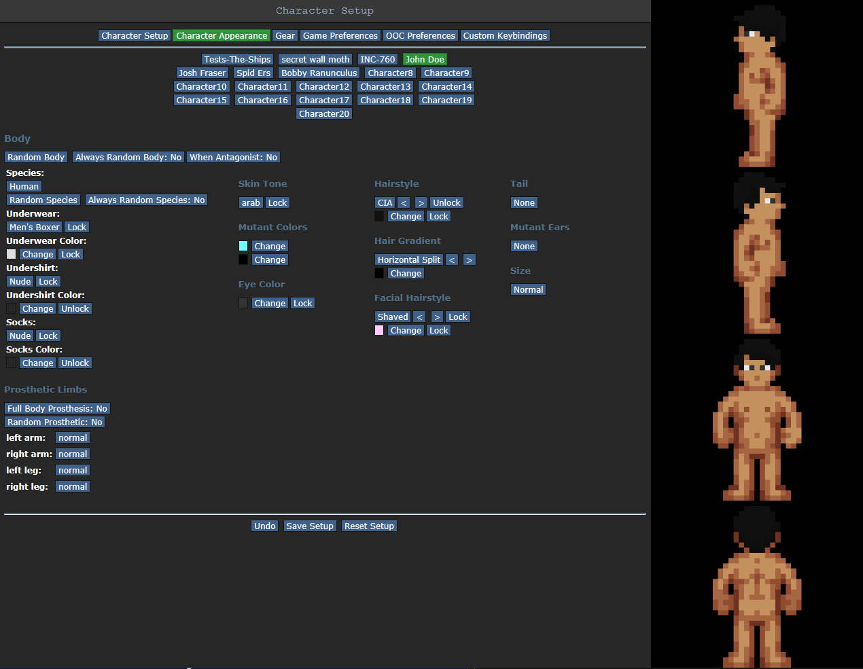Toggle Always Random Body setting
Image resolution: width=863 pixels, height=669 pixels.
[x=128, y=158]
